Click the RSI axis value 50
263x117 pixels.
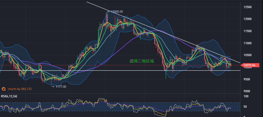246,107
